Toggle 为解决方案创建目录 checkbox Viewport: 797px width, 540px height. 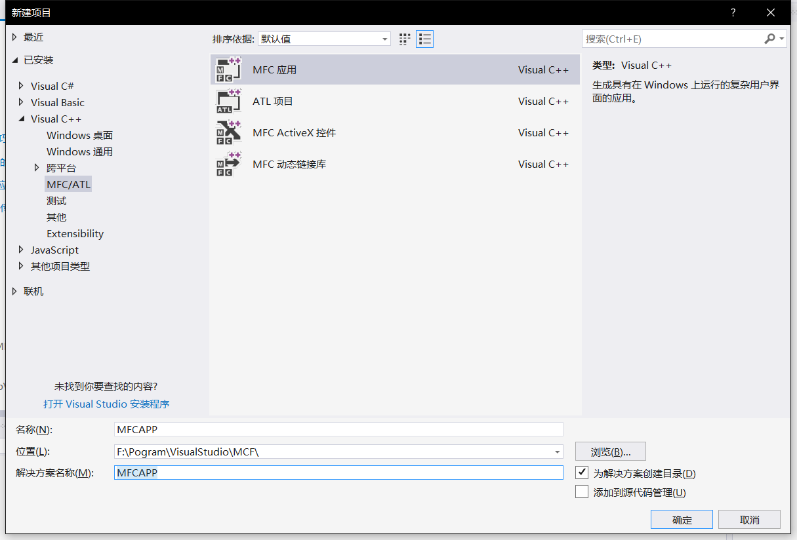[x=582, y=473]
